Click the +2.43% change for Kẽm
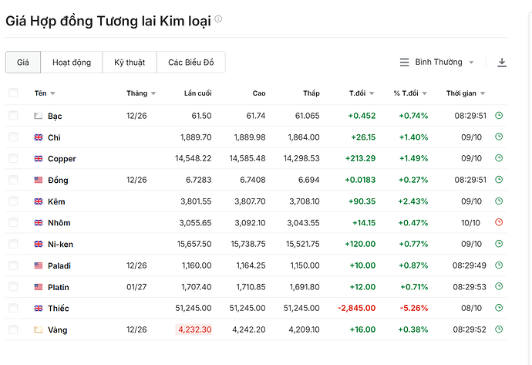This screenshot has width=532, height=365. point(413,201)
